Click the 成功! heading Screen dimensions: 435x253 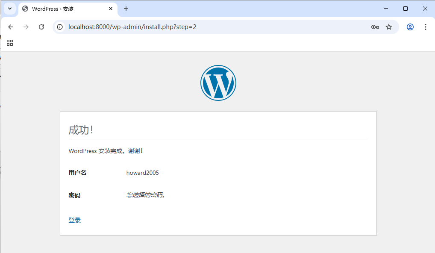tap(81, 130)
